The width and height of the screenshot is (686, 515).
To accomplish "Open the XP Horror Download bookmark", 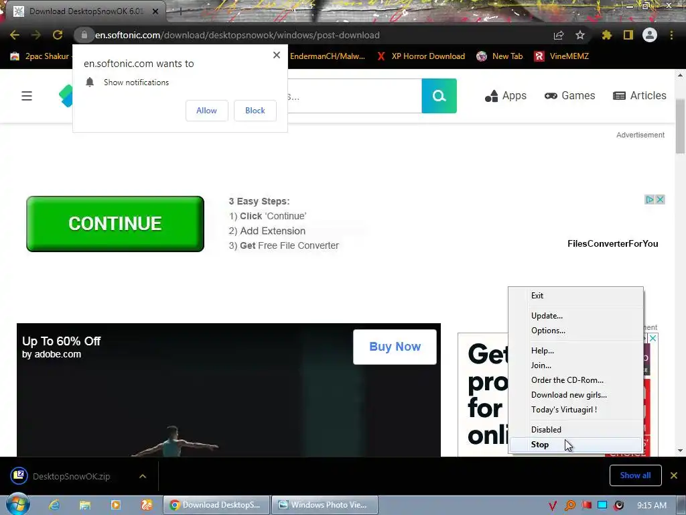I will tap(421, 56).
